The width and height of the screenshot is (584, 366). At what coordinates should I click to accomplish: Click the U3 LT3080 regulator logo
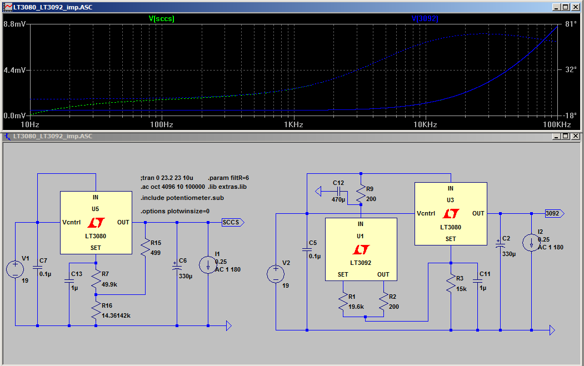coord(451,214)
